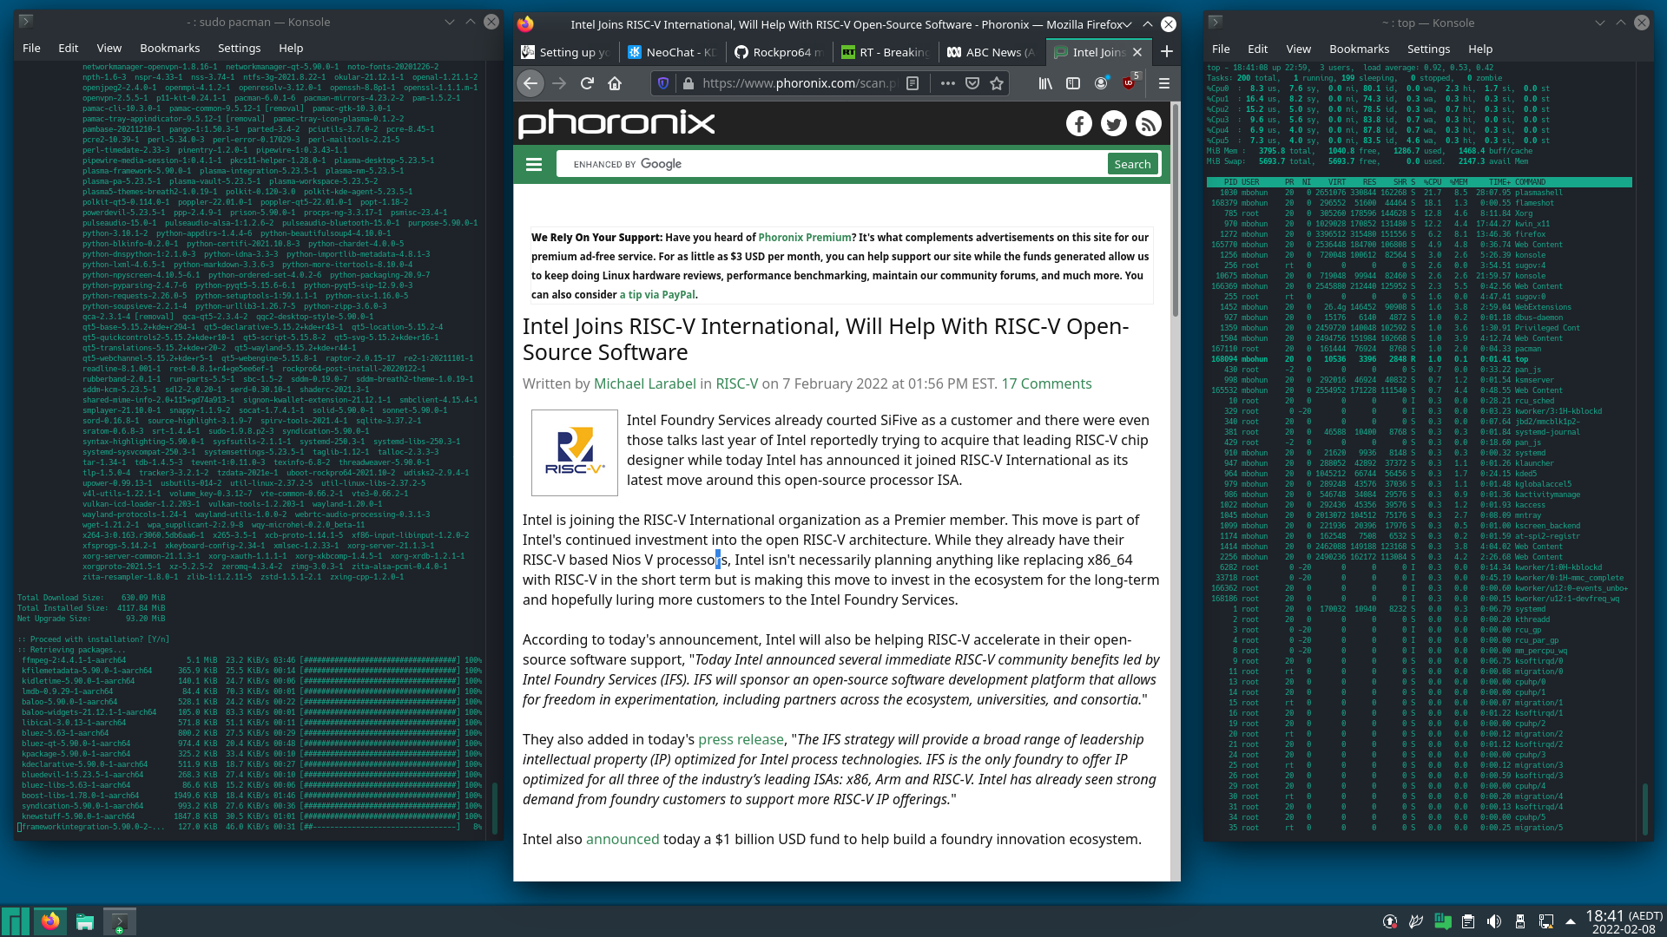Focus the Google enhanced search field
This screenshot has width=1667, height=937.
(833, 164)
